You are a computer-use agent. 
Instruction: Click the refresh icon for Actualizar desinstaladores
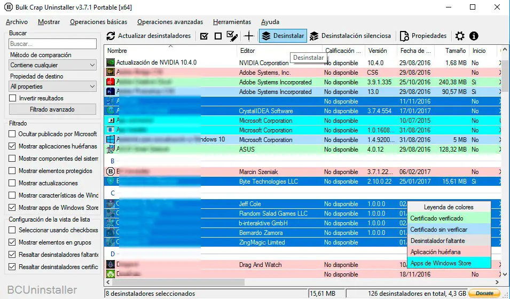[x=111, y=36]
